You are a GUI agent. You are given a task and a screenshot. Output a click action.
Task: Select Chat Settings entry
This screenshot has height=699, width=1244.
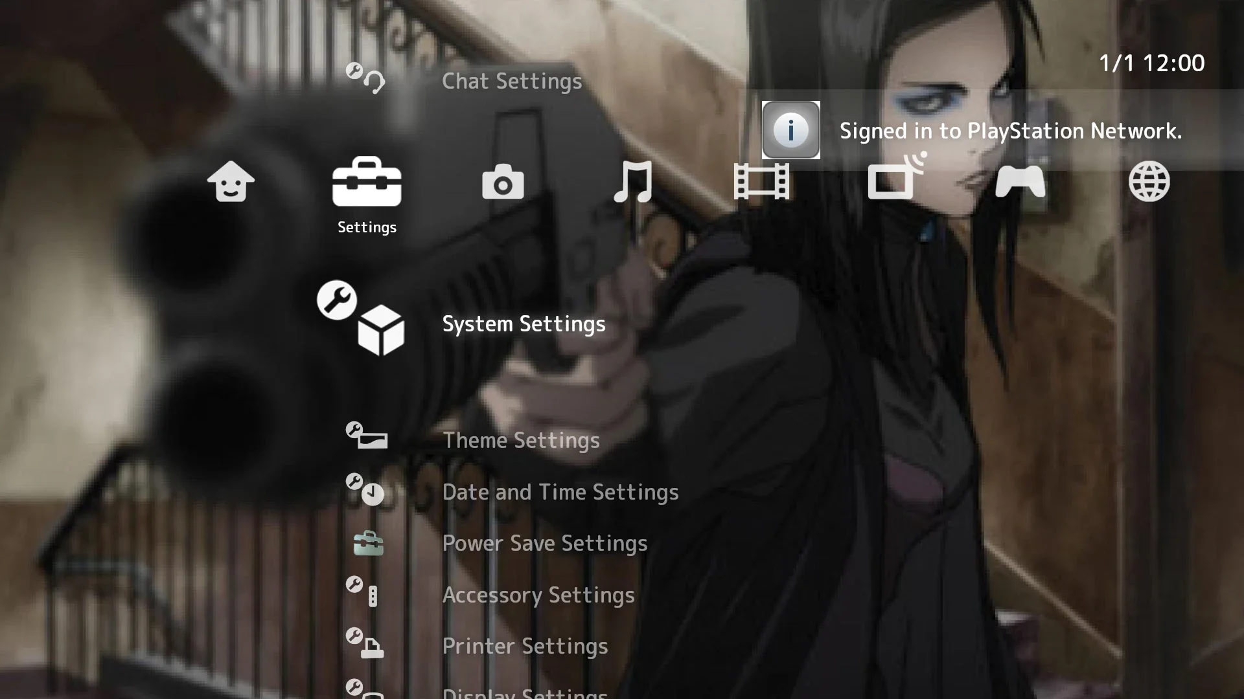(x=512, y=82)
